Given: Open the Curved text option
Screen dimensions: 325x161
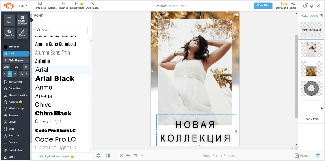Looking at the screenshot, I should click(x=15, y=88).
